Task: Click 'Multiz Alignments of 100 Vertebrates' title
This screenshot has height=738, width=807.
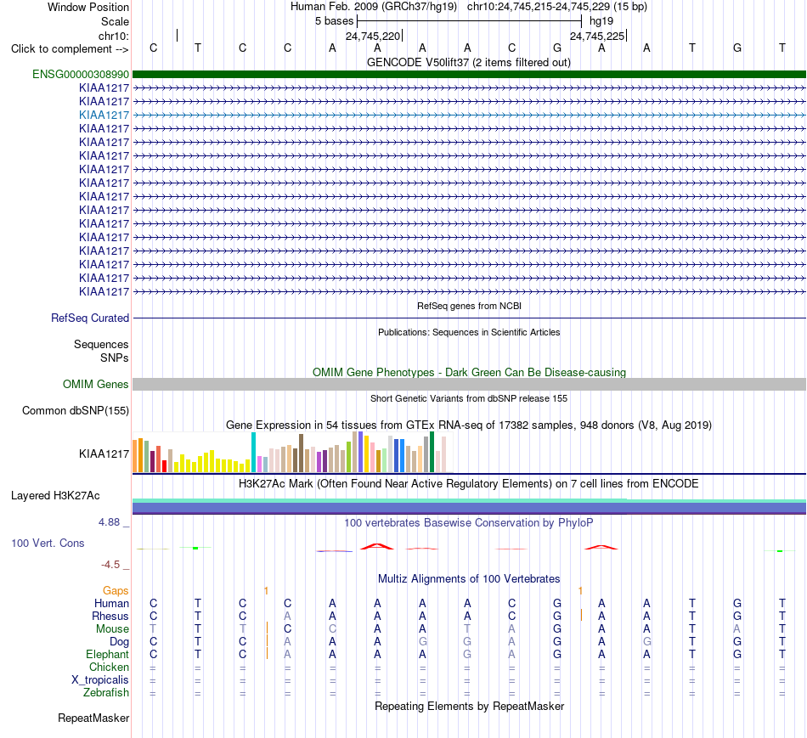Action: [x=469, y=579]
